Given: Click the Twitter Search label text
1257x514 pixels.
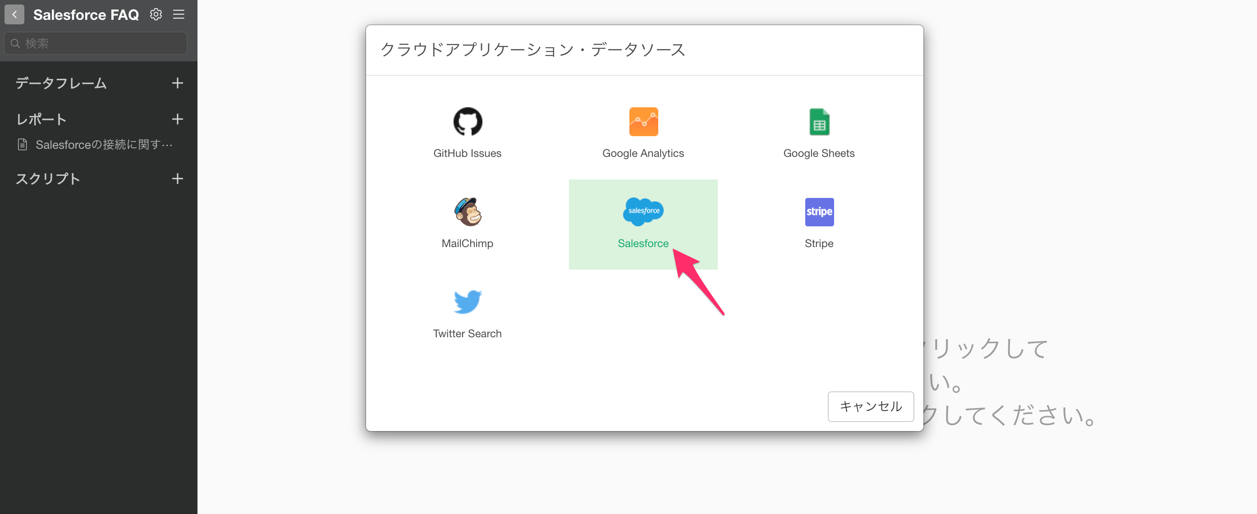Looking at the screenshot, I should [468, 333].
